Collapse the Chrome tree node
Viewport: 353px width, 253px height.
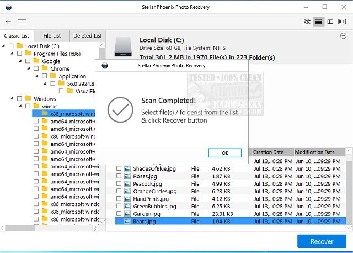28,68
